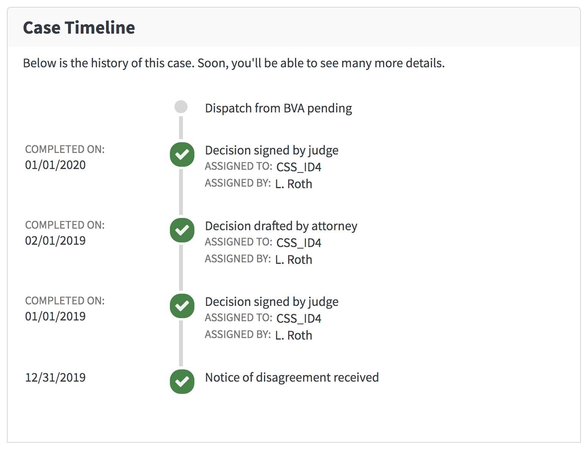The height and width of the screenshot is (452, 587).
Task: Collapse the Notice of disagreement received entry
Action: (292, 377)
